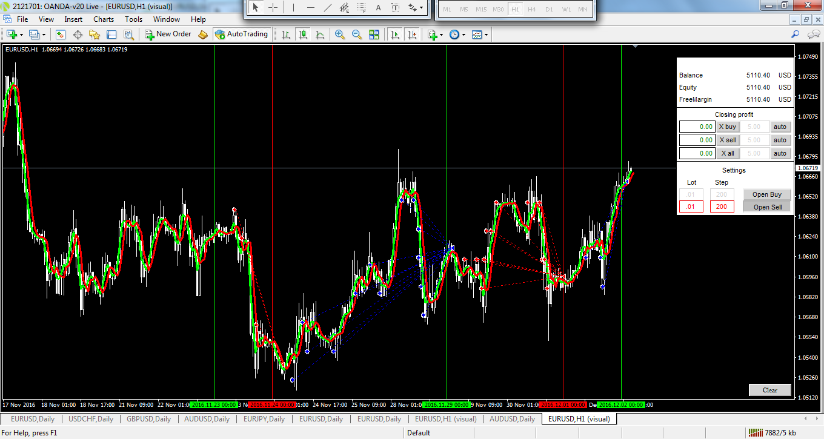Toggle the AutoTrading button
This screenshot has height=439, width=824.
[241, 35]
